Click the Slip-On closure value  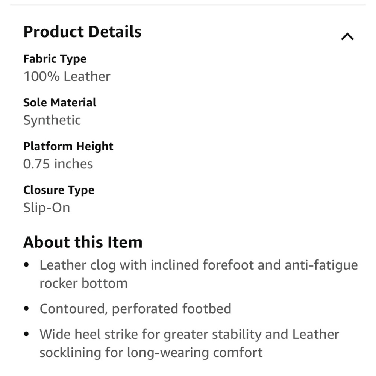47,208
